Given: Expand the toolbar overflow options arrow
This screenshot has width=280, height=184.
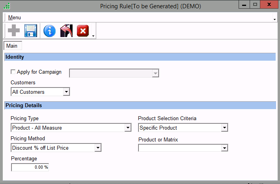Looking at the screenshot, I should [93, 36].
